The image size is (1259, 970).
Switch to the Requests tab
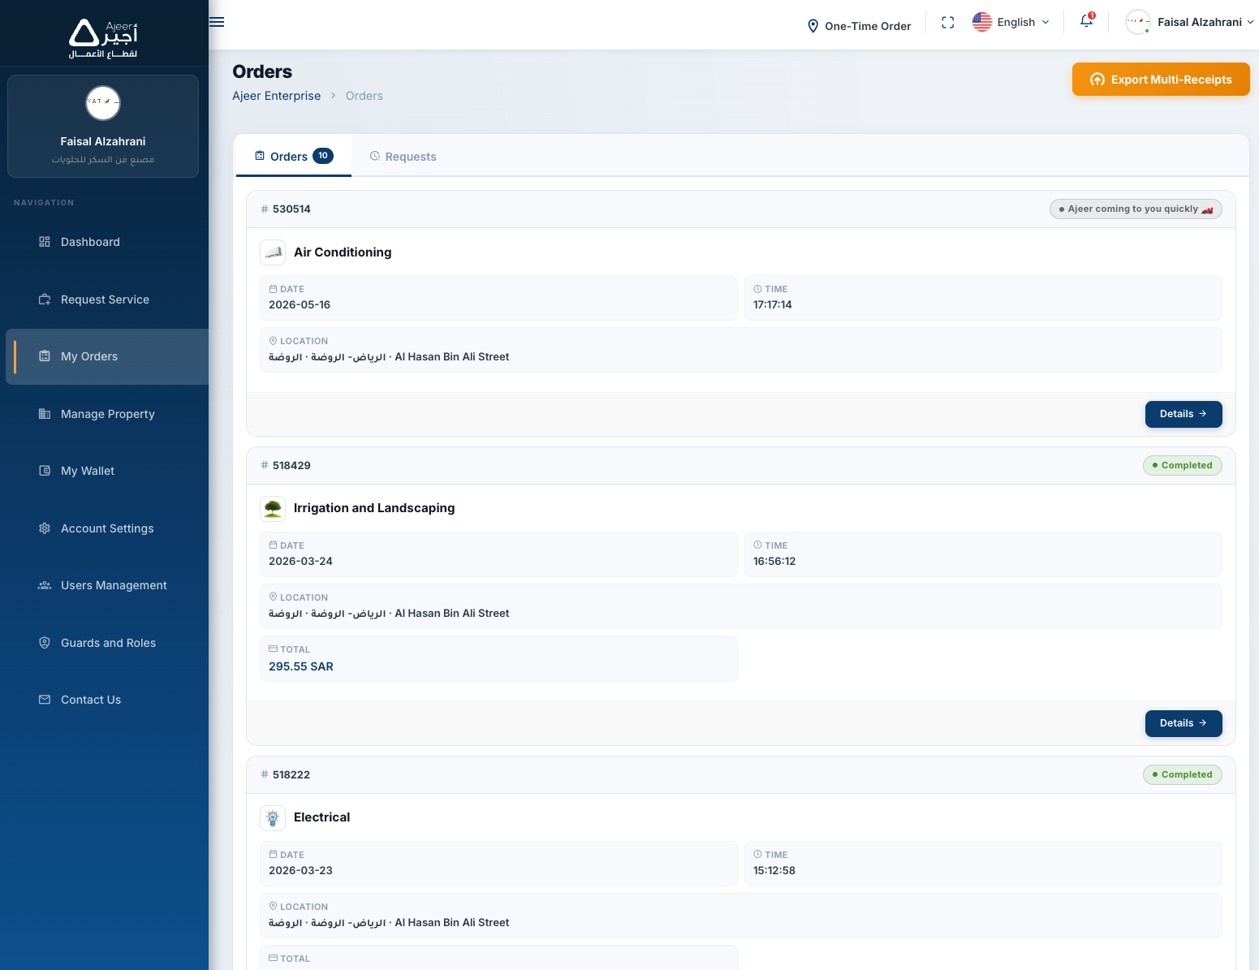[x=403, y=157]
